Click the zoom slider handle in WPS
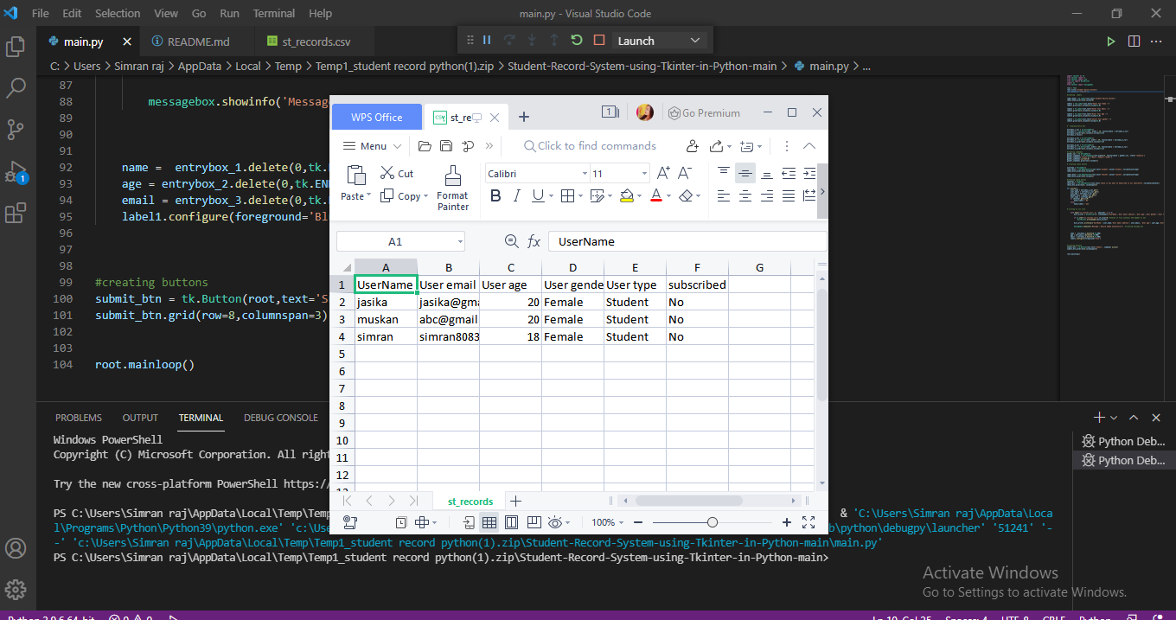Viewport: 1176px width, 620px height. click(712, 522)
